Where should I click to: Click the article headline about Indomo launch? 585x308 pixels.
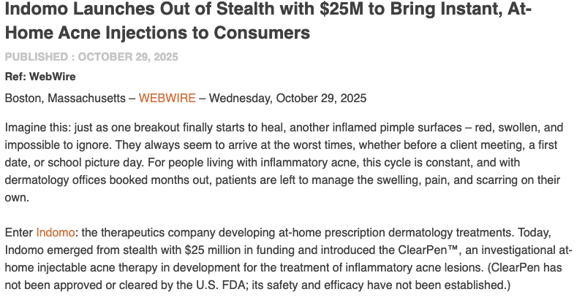268,22
